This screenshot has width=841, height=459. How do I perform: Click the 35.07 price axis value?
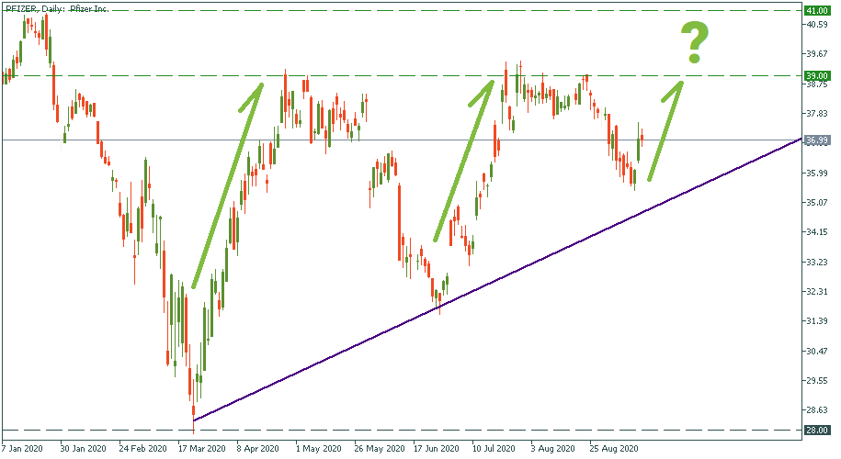coord(816,202)
